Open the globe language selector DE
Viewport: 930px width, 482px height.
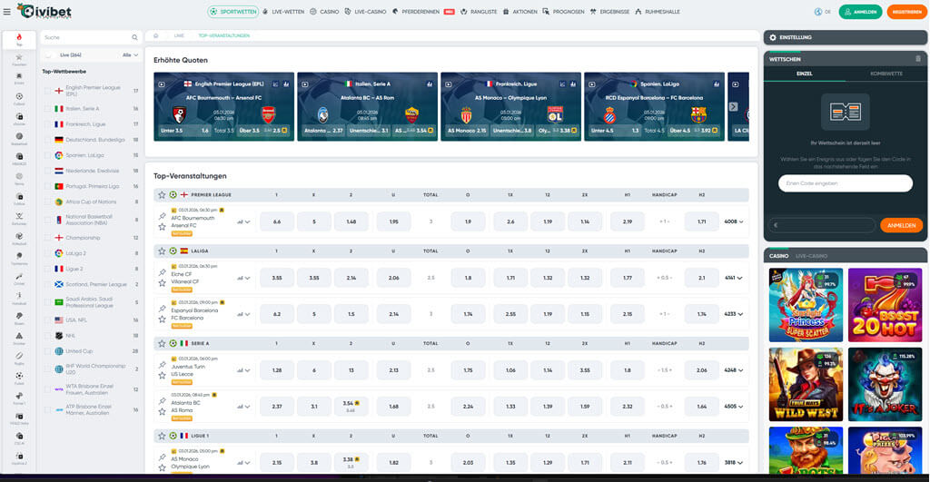823,12
